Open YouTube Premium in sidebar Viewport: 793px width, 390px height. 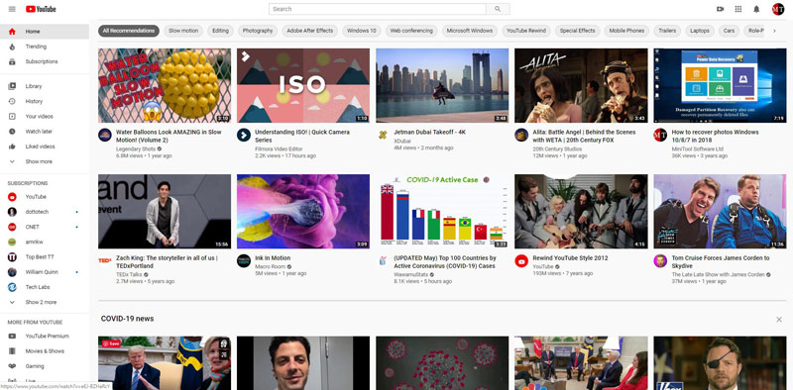(45, 337)
